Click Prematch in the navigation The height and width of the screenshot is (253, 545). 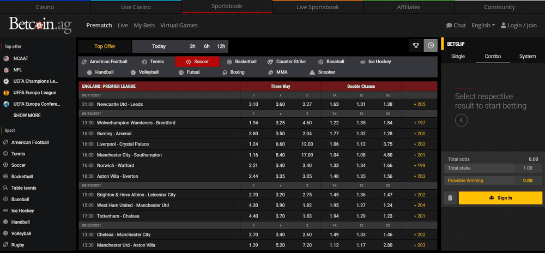[x=99, y=26]
